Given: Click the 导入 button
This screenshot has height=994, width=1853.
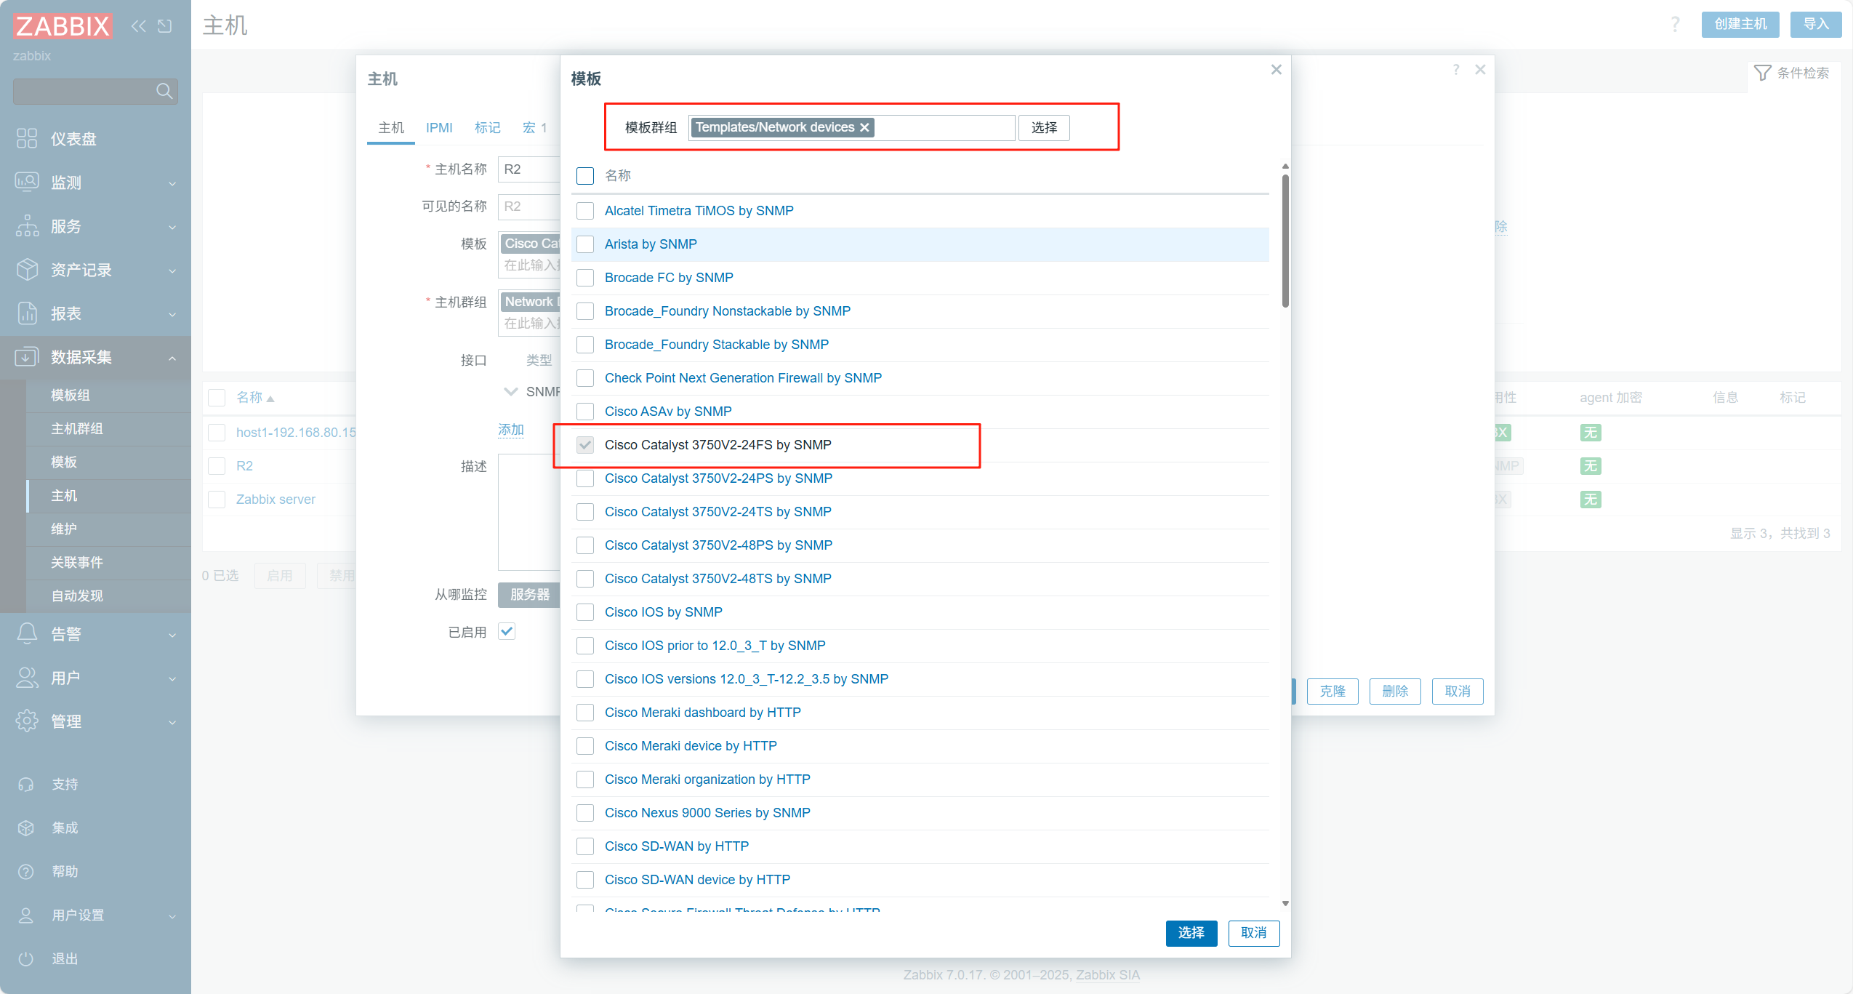Looking at the screenshot, I should [x=1816, y=24].
